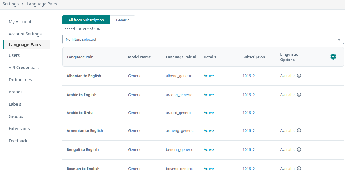Click the Details column header
Screen dimensions: 345x170
210,57
